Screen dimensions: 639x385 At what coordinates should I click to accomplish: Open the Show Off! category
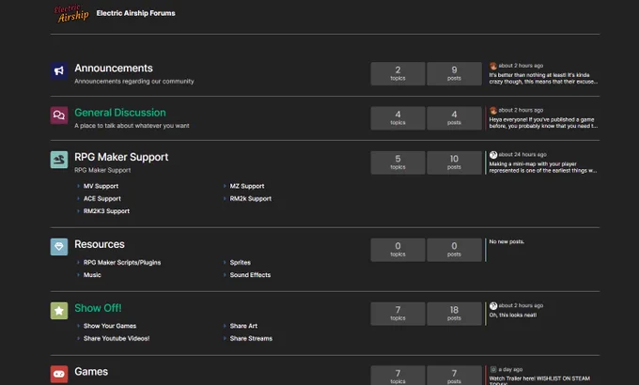(x=98, y=308)
